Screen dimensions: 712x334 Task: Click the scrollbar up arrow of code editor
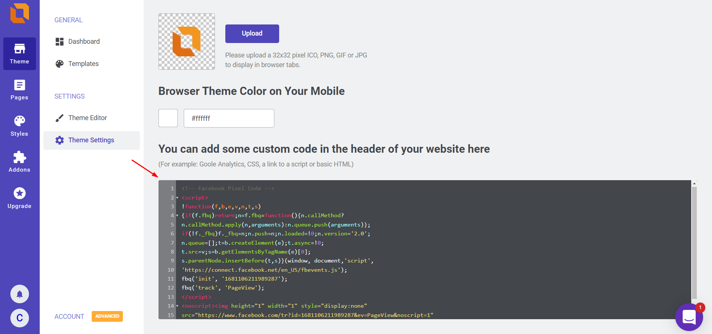click(x=694, y=183)
